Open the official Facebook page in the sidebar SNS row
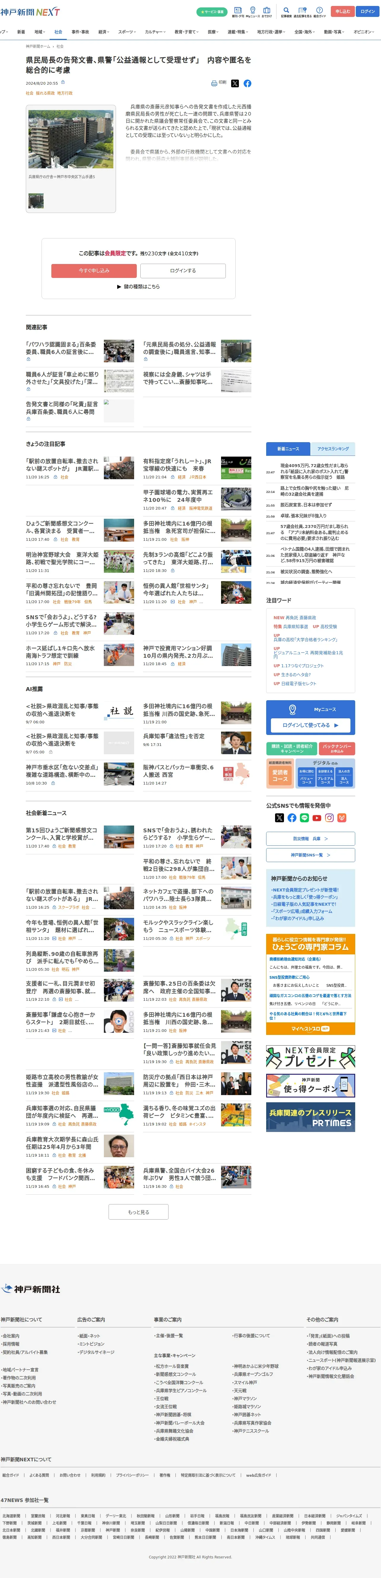381x1578 pixels. click(292, 818)
